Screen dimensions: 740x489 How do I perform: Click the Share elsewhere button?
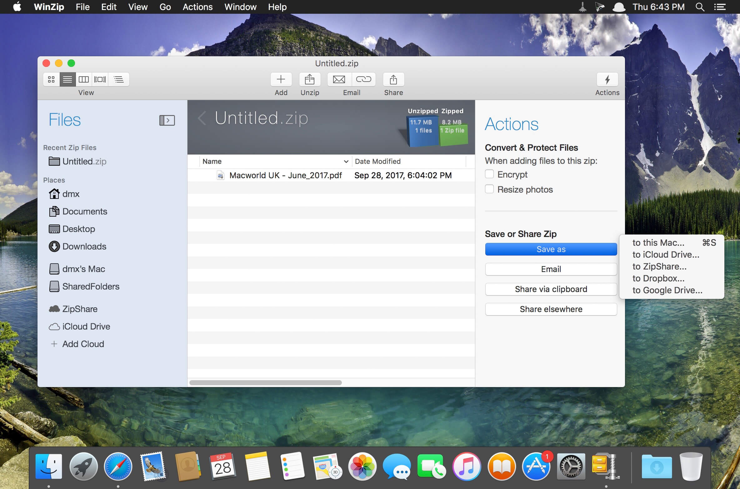(550, 308)
